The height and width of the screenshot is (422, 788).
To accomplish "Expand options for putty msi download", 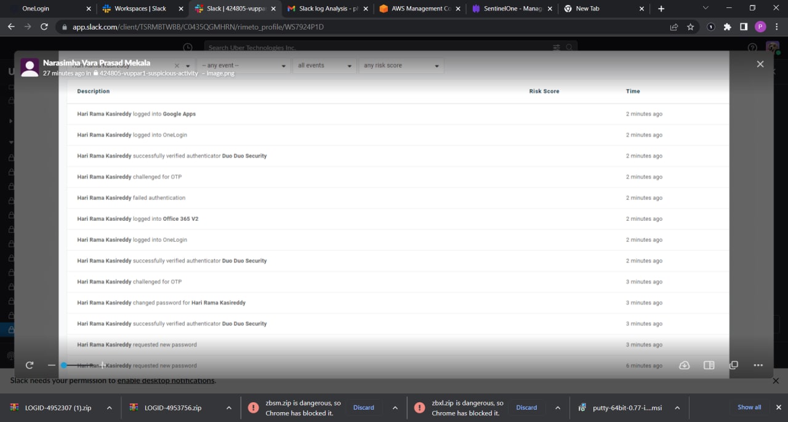I will 677,408.
